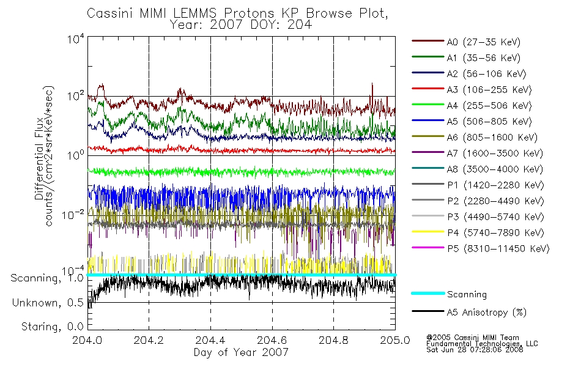Click the A1 (35-56 KeV) legend label
The width and height of the screenshot is (581, 367).
coord(484,58)
